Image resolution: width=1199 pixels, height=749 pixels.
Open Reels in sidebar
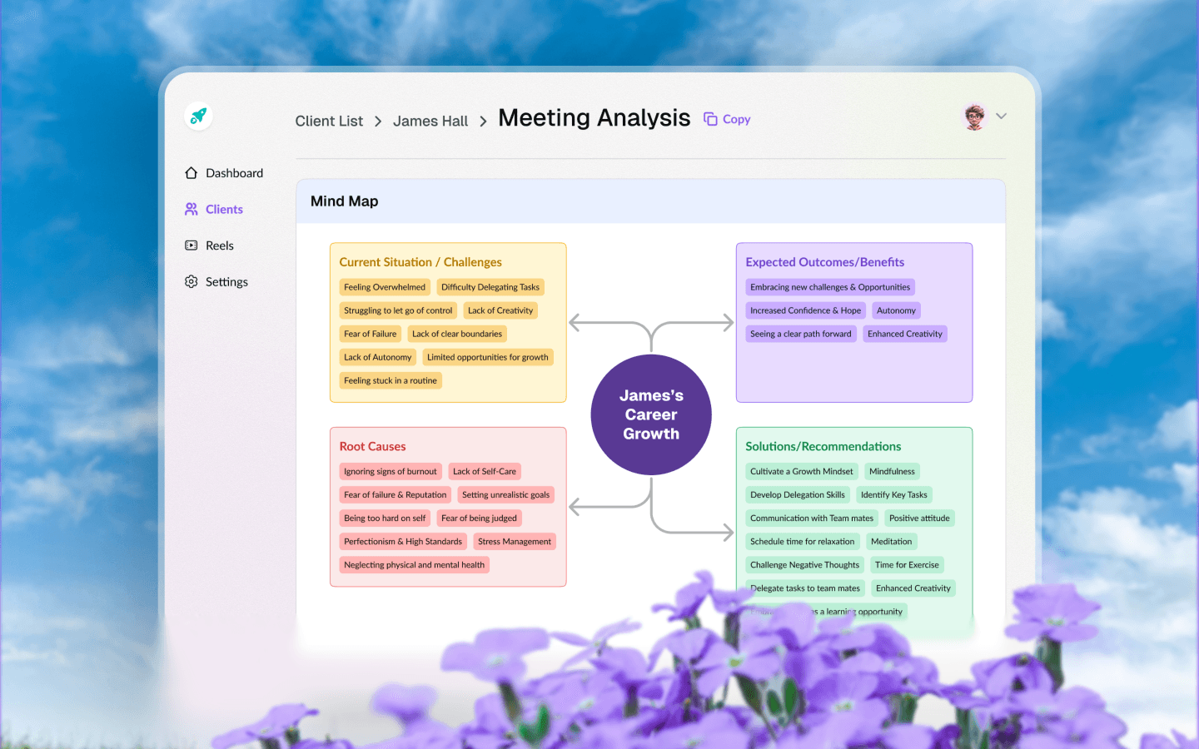220,246
